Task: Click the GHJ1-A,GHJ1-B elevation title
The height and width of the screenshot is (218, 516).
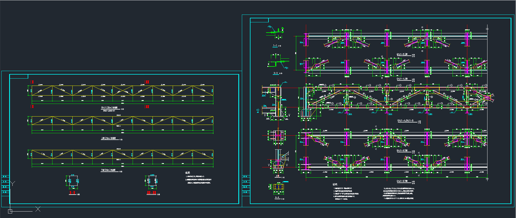Action: (x=405, y=121)
